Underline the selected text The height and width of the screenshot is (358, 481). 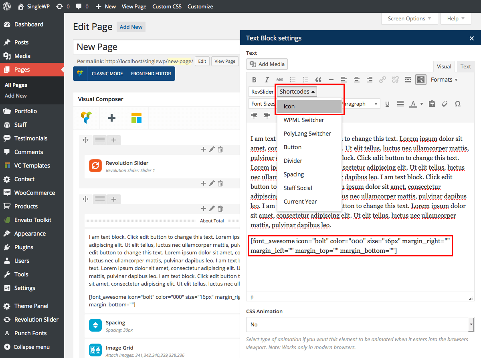pyautogui.click(x=387, y=104)
